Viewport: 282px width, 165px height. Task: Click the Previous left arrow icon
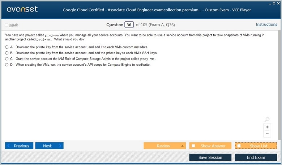coord(9,146)
